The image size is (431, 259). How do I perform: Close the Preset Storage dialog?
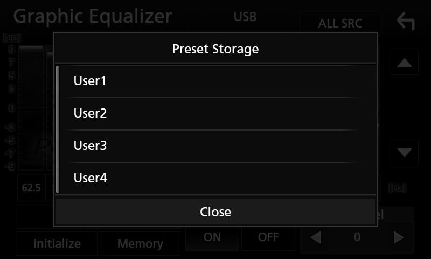pos(215,212)
